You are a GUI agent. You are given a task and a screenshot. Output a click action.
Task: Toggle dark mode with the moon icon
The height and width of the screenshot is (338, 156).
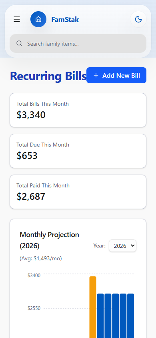pos(138,19)
